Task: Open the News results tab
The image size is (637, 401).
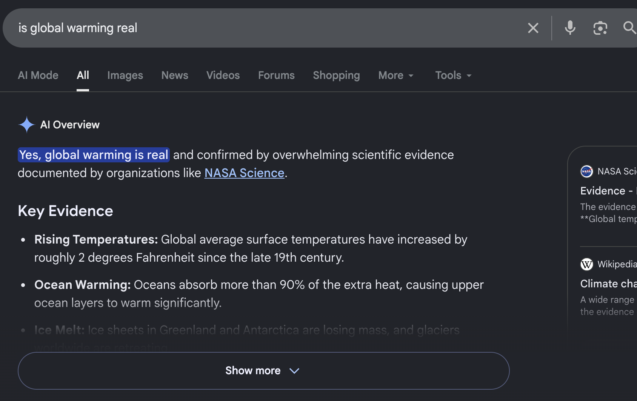Action: pyautogui.click(x=175, y=75)
